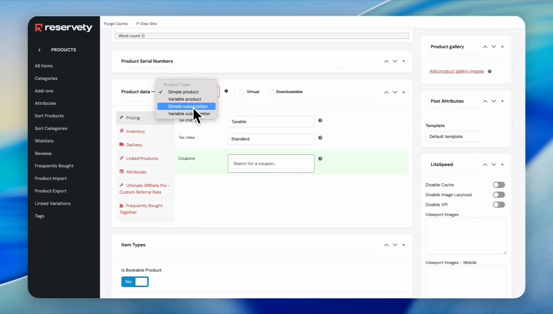Toggle Disable Cache switch

coord(499,185)
